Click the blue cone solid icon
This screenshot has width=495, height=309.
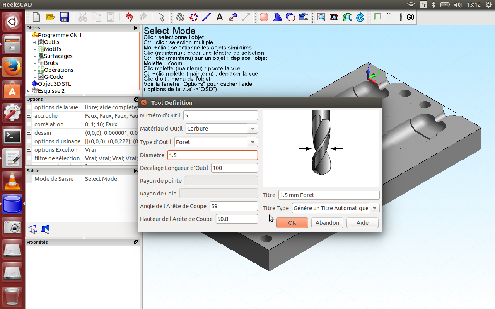277,17
